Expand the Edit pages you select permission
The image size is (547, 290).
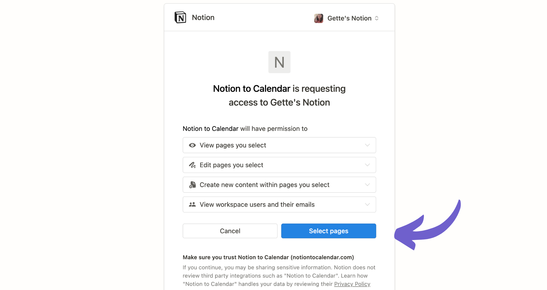367,165
